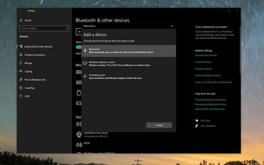264x165 pixels.
Task: Open Mouse settings page
Action: click(28, 63)
